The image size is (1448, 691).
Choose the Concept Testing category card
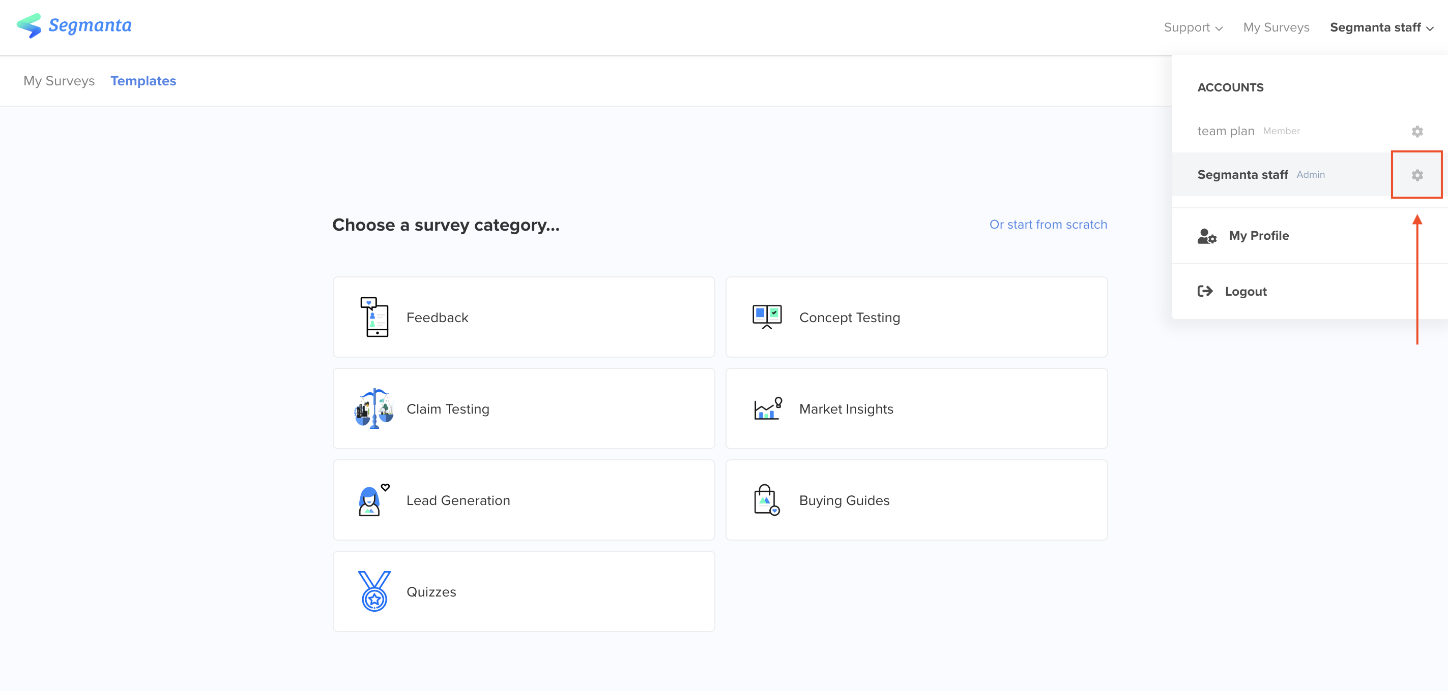[x=917, y=317]
